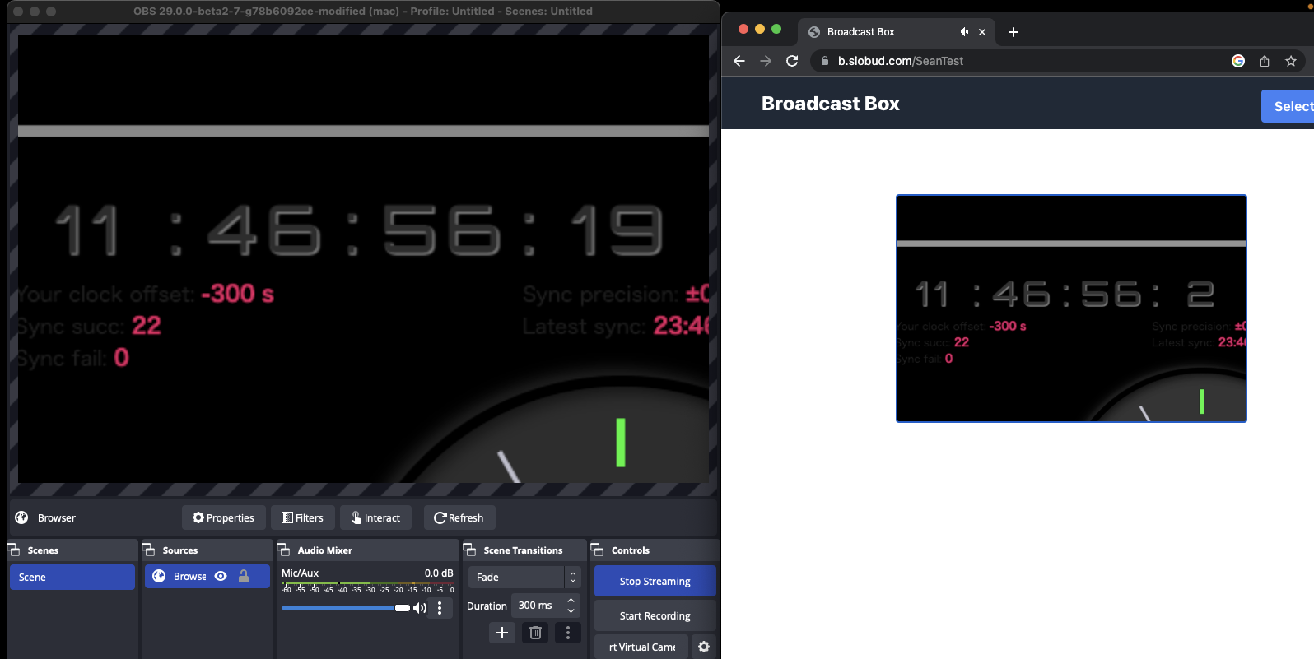Click the OBS preview canvas

[363, 258]
